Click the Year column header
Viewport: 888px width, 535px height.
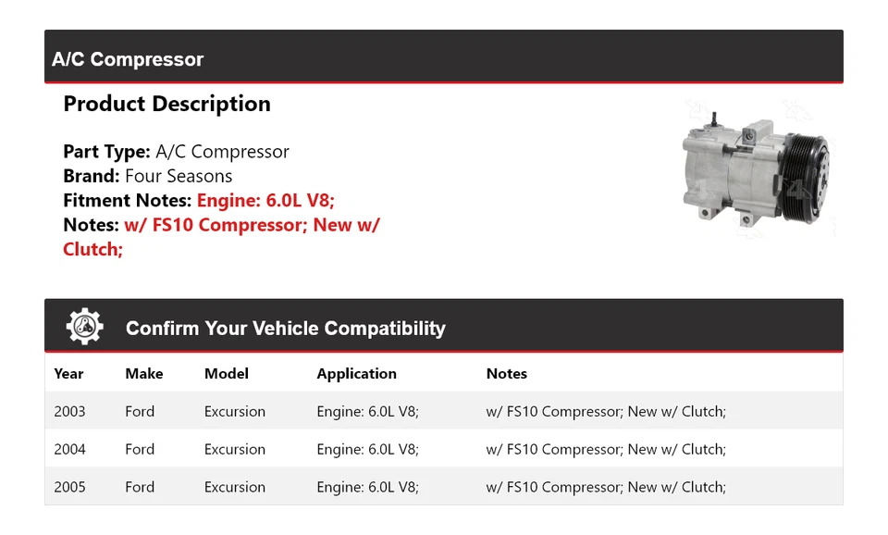coord(68,373)
